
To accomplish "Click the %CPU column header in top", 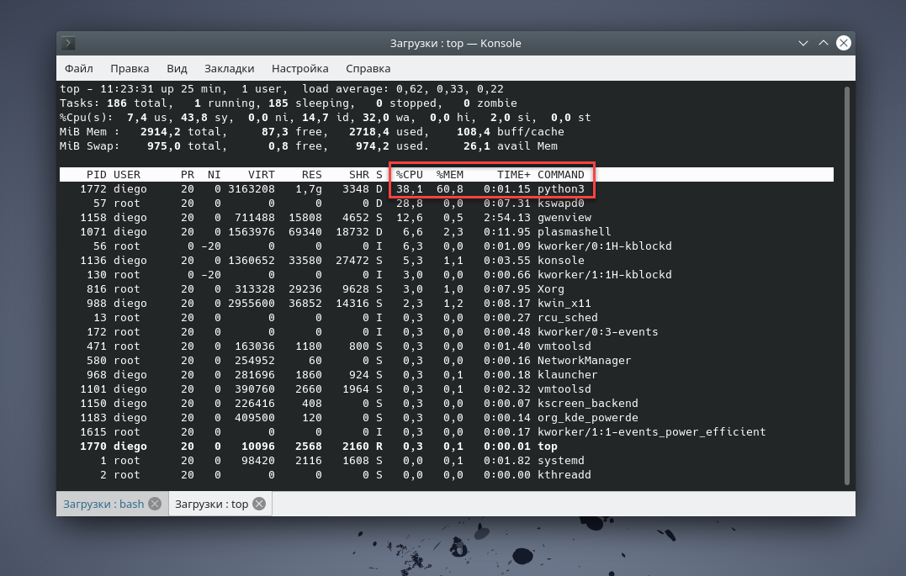I will coord(410,175).
